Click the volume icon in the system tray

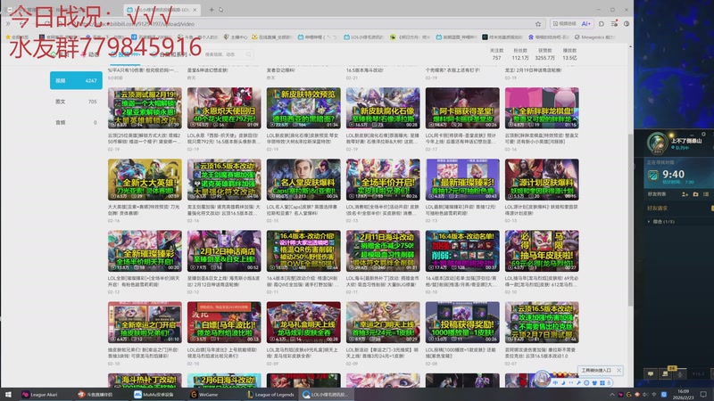coord(645,394)
